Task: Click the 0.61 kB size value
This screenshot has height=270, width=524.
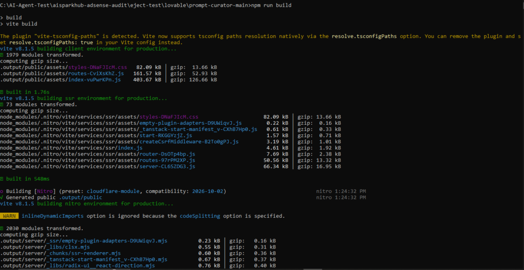Action: (x=277, y=129)
